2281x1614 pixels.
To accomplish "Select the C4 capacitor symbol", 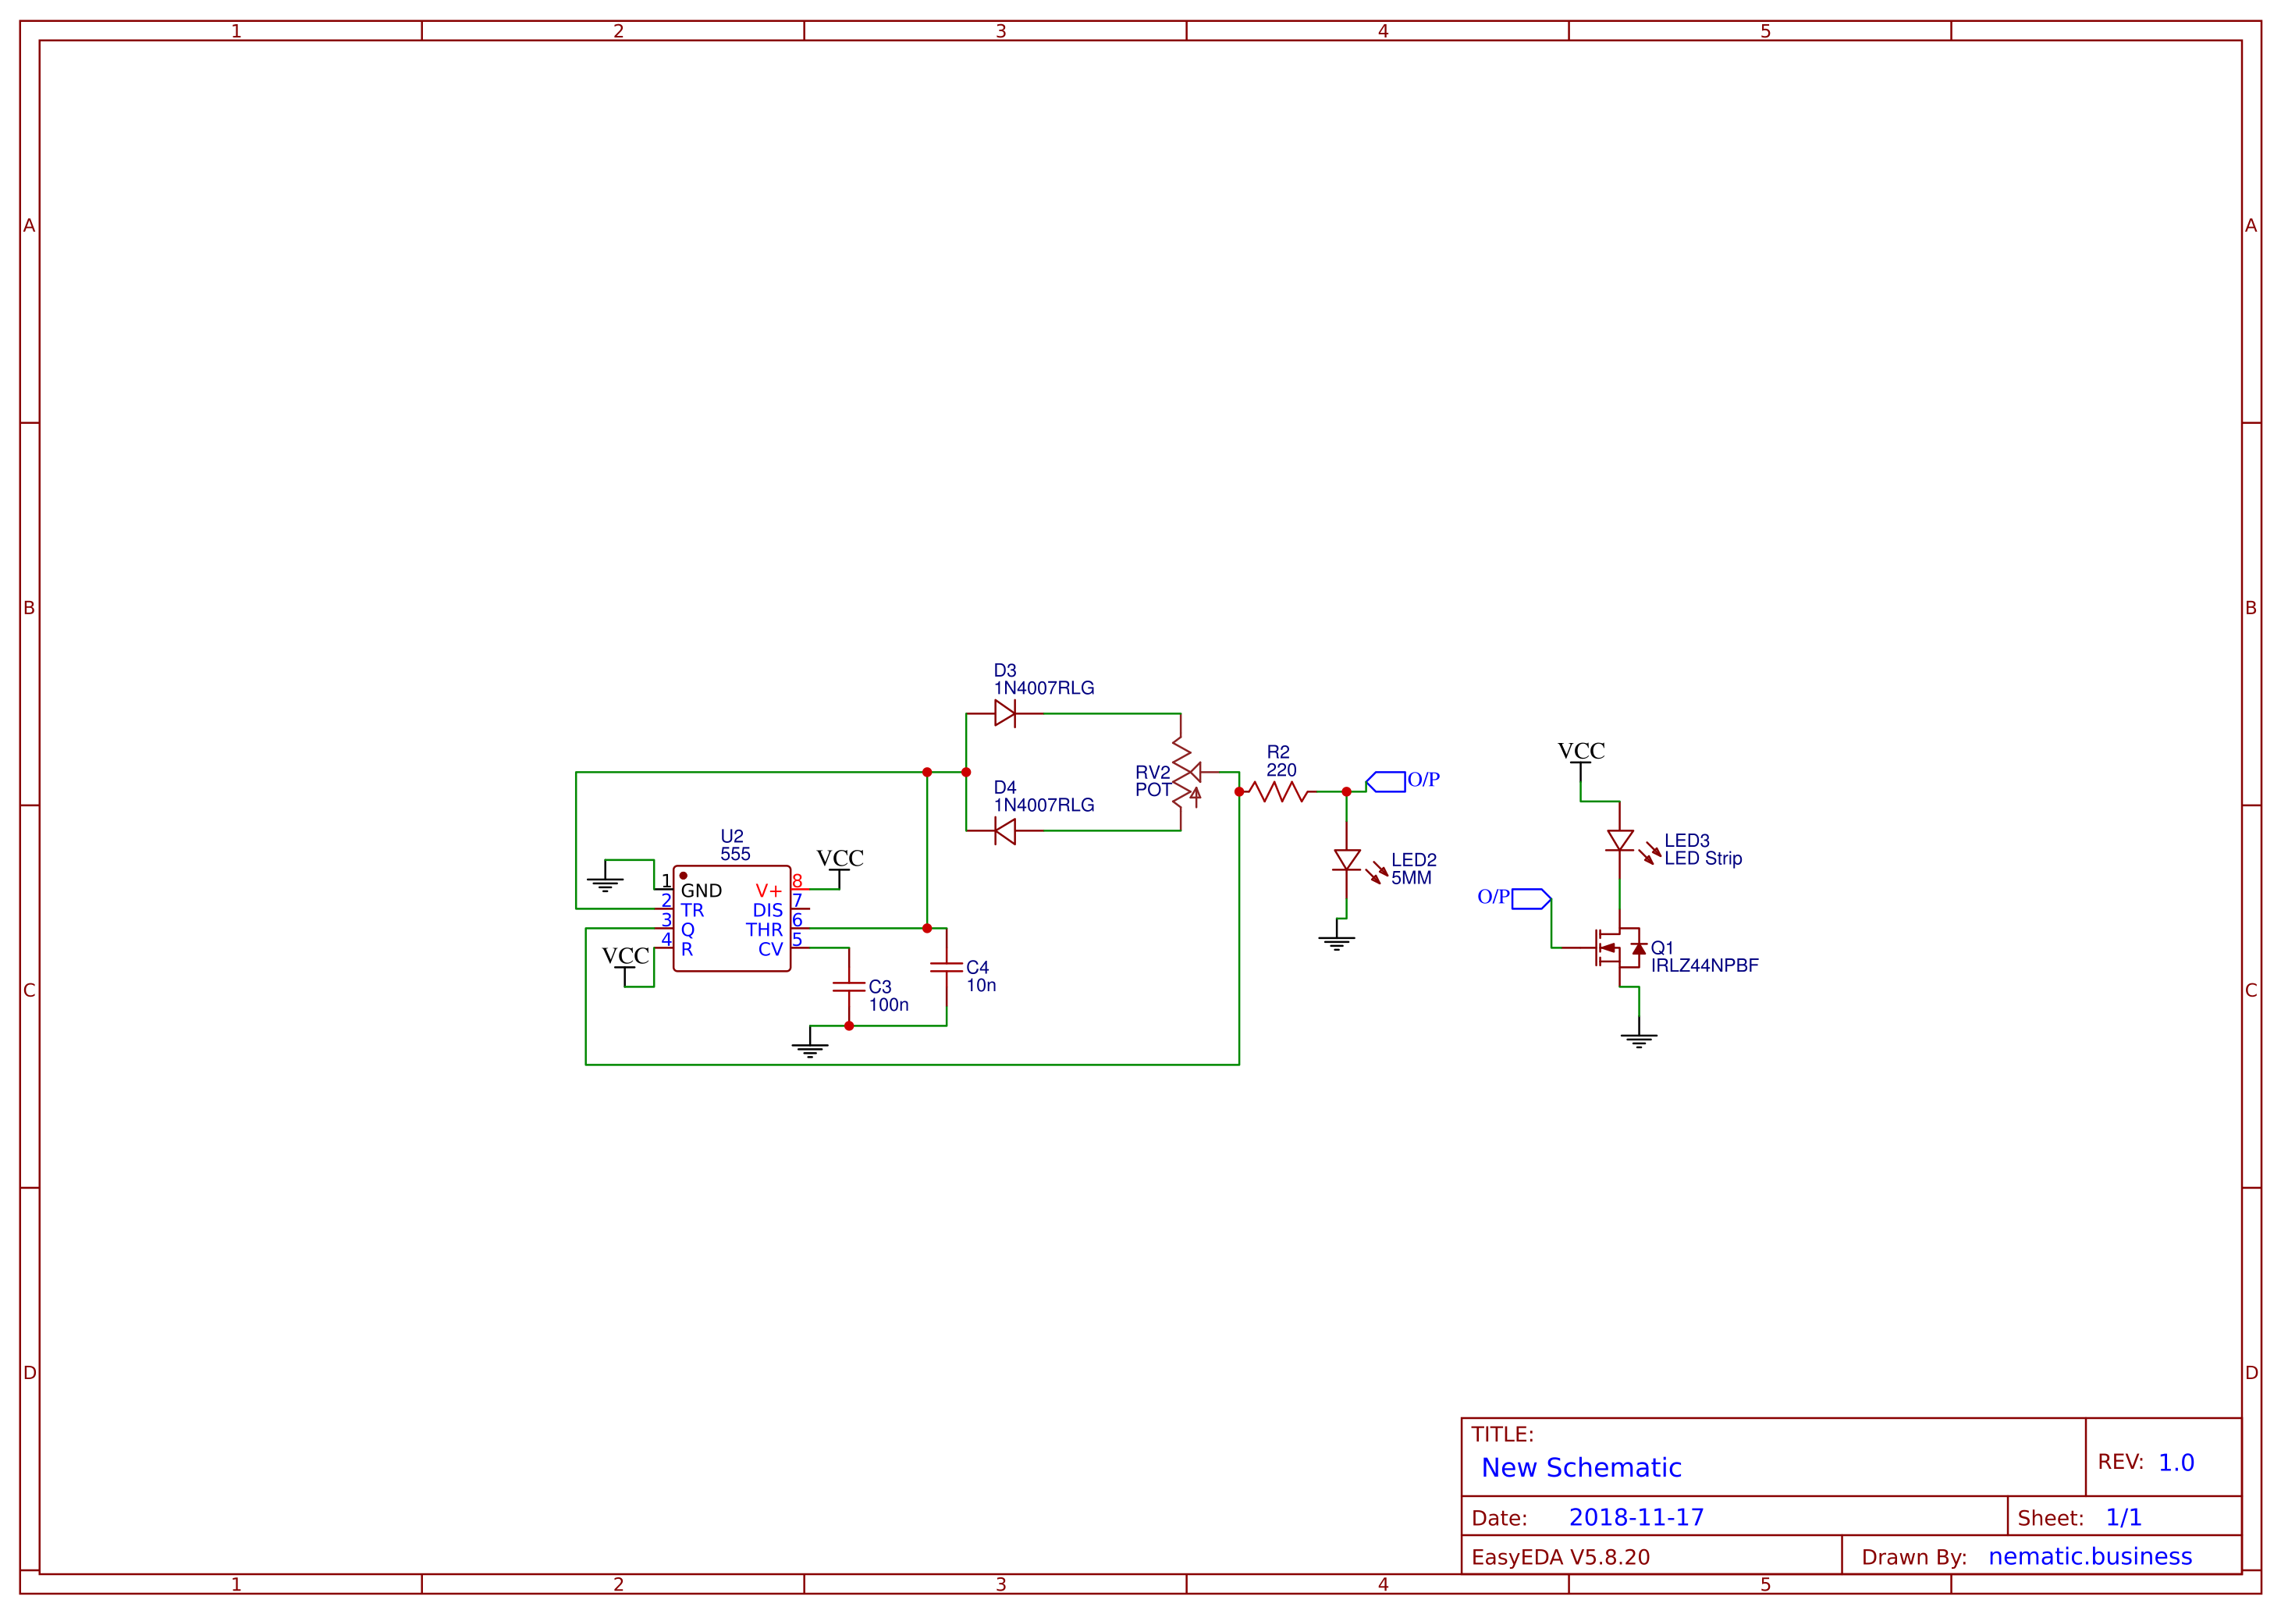I will (x=946, y=966).
